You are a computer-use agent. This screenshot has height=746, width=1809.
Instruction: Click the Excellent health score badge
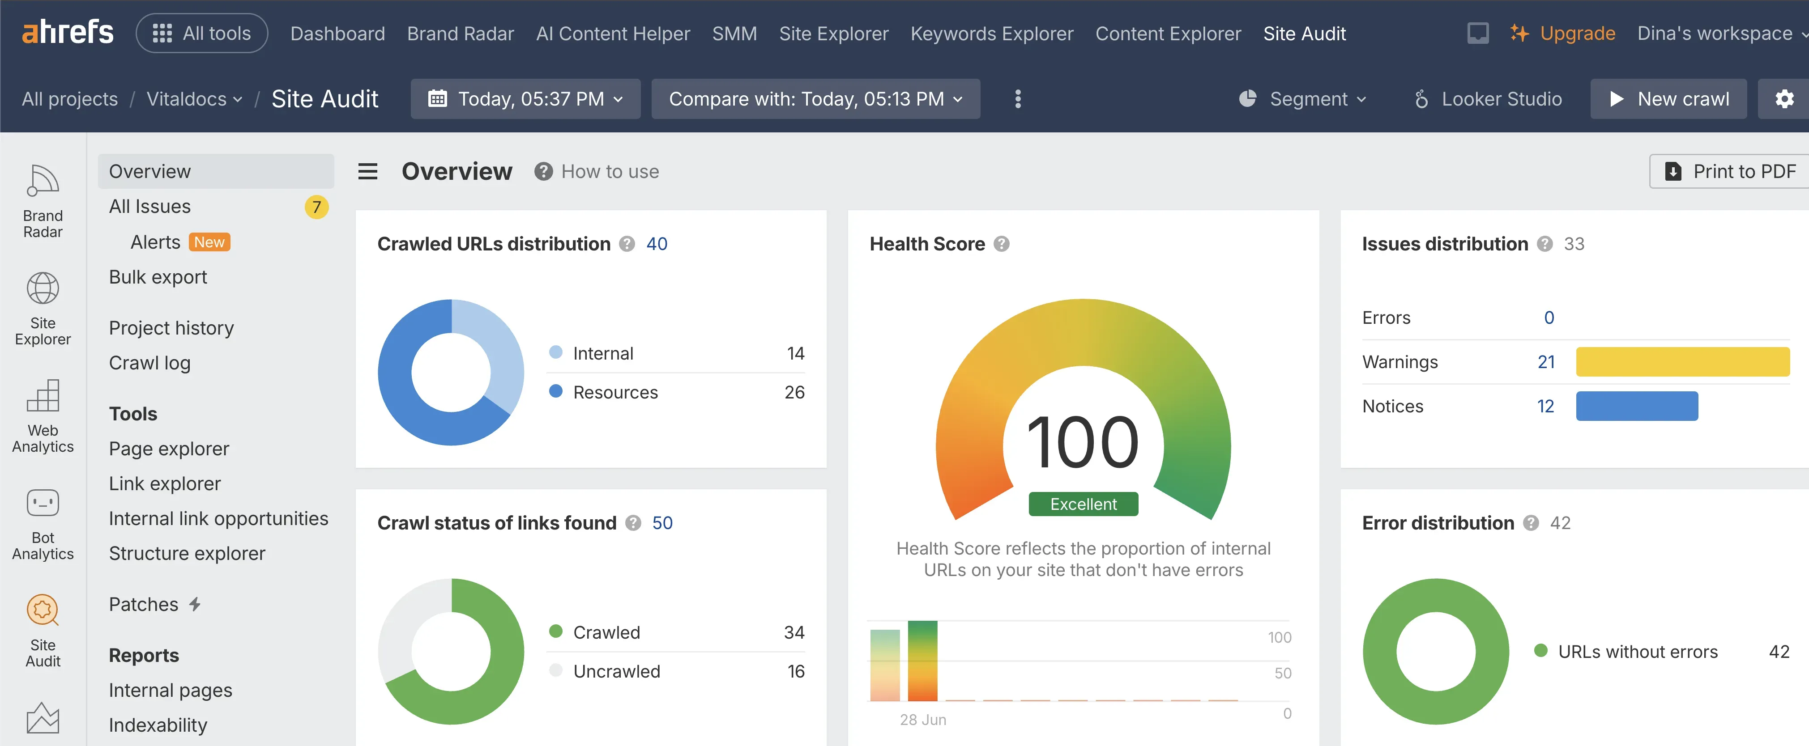click(1083, 504)
